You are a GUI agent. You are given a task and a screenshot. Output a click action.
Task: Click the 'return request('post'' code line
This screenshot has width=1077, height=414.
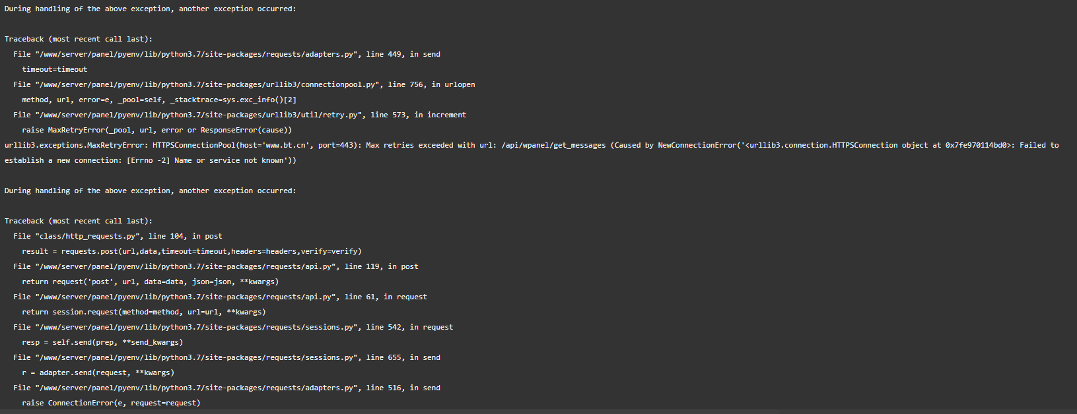(150, 281)
